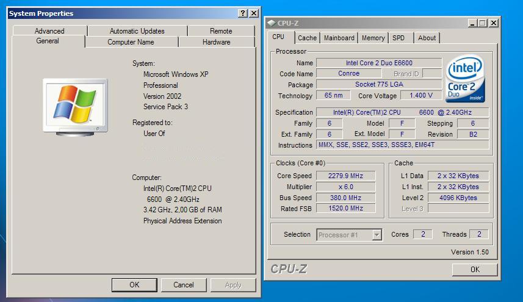Open the About tab in CPU-Z
Viewport: 523px width, 302px height.
point(427,38)
